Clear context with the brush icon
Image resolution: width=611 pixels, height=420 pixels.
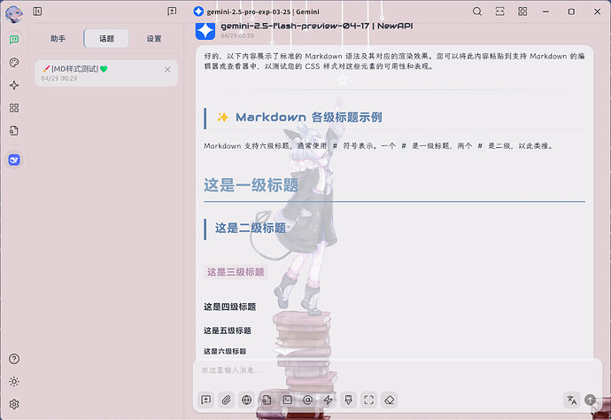click(x=348, y=400)
